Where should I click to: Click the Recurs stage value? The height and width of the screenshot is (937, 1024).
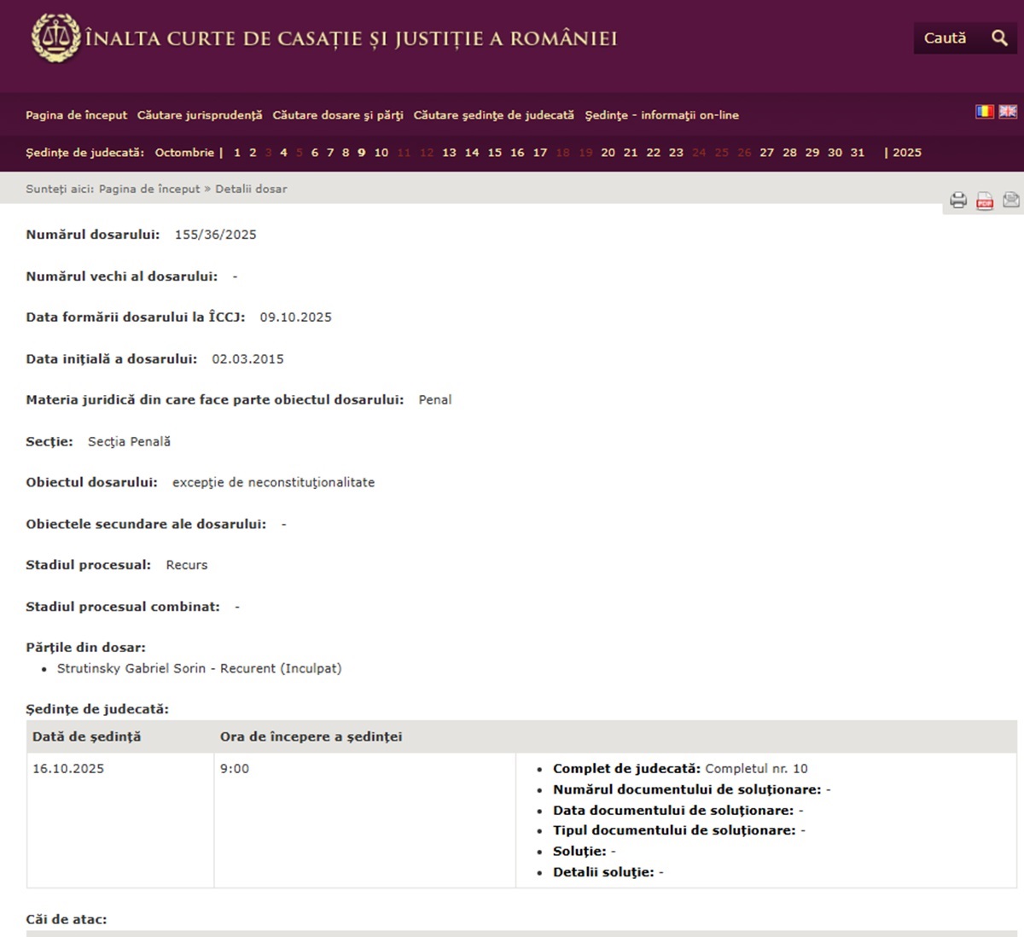point(187,565)
